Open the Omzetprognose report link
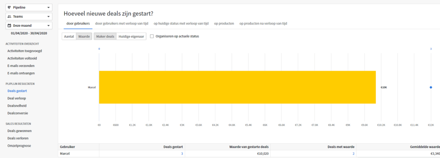440x158 pixels. (19, 146)
